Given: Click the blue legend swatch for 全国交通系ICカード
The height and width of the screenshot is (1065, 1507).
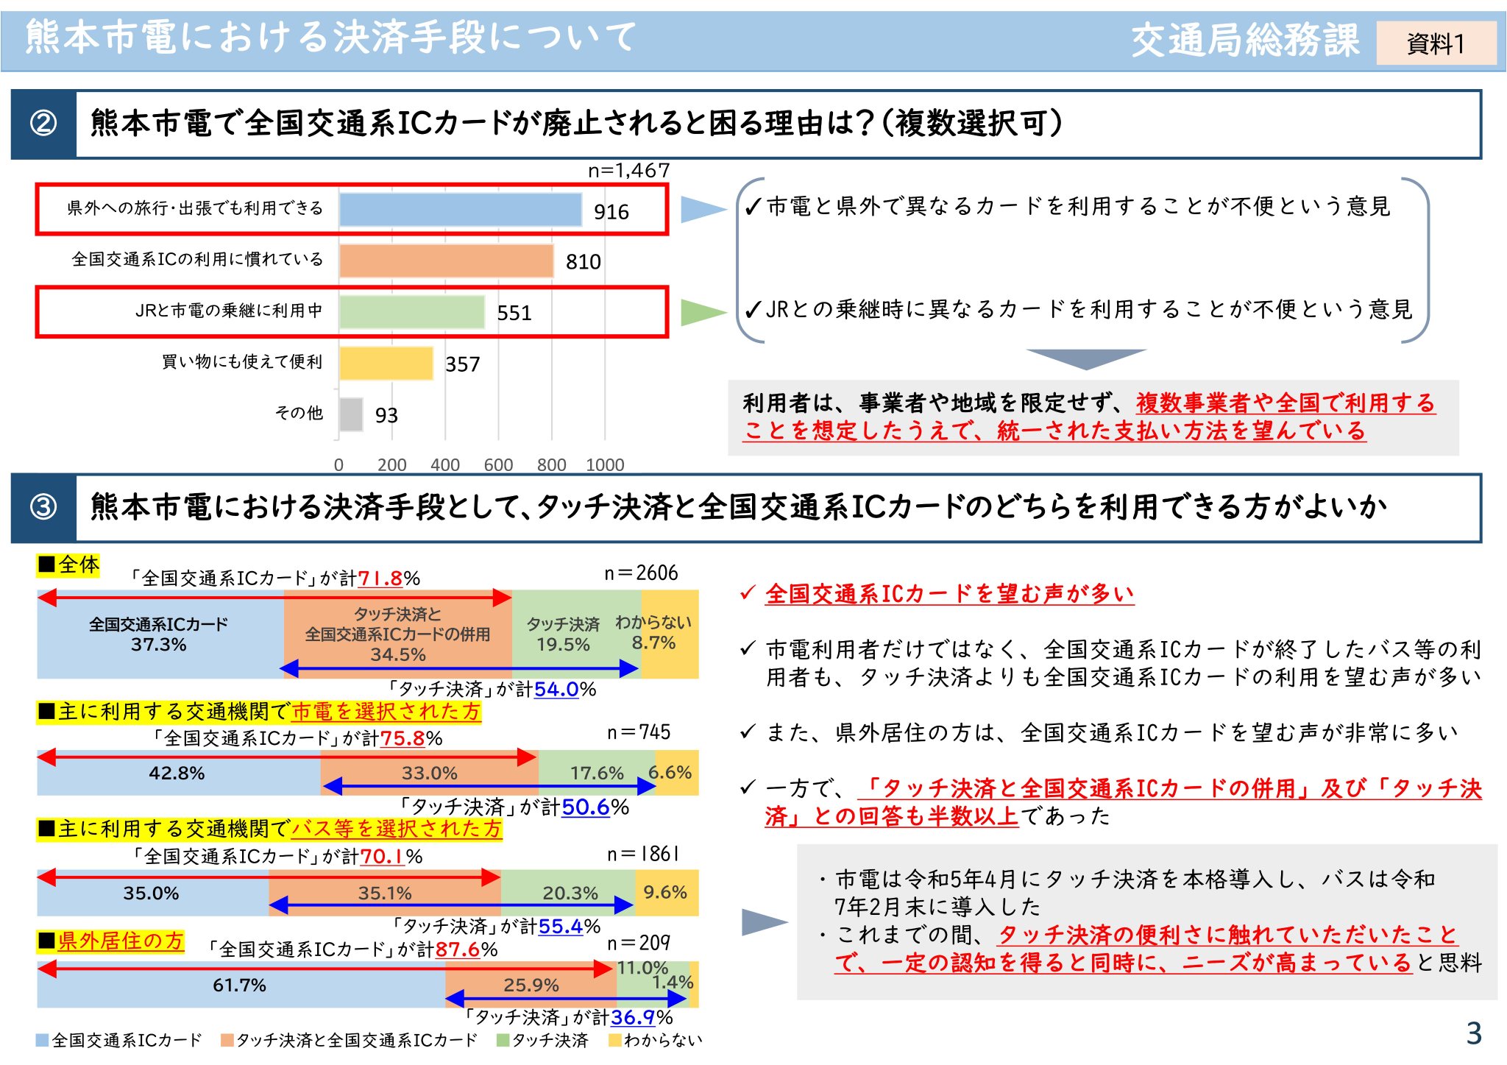Looking at the screenshot, I should click(43, 1040).
